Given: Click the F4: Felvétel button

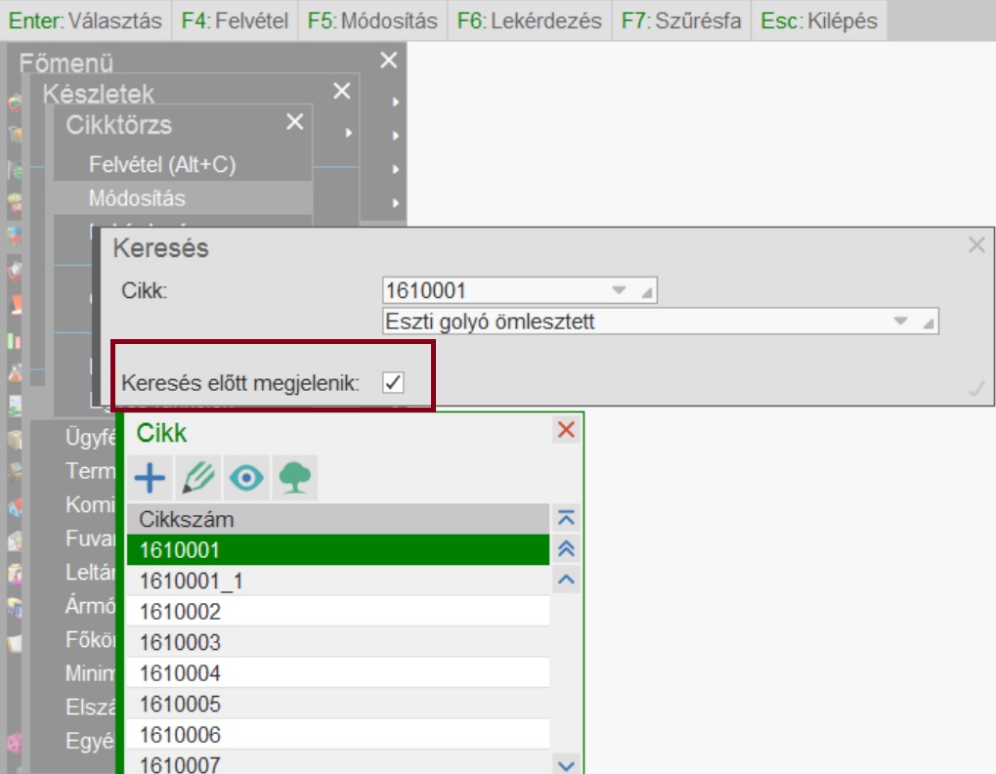Looking at the screenshot, I should tap(235, 21).
